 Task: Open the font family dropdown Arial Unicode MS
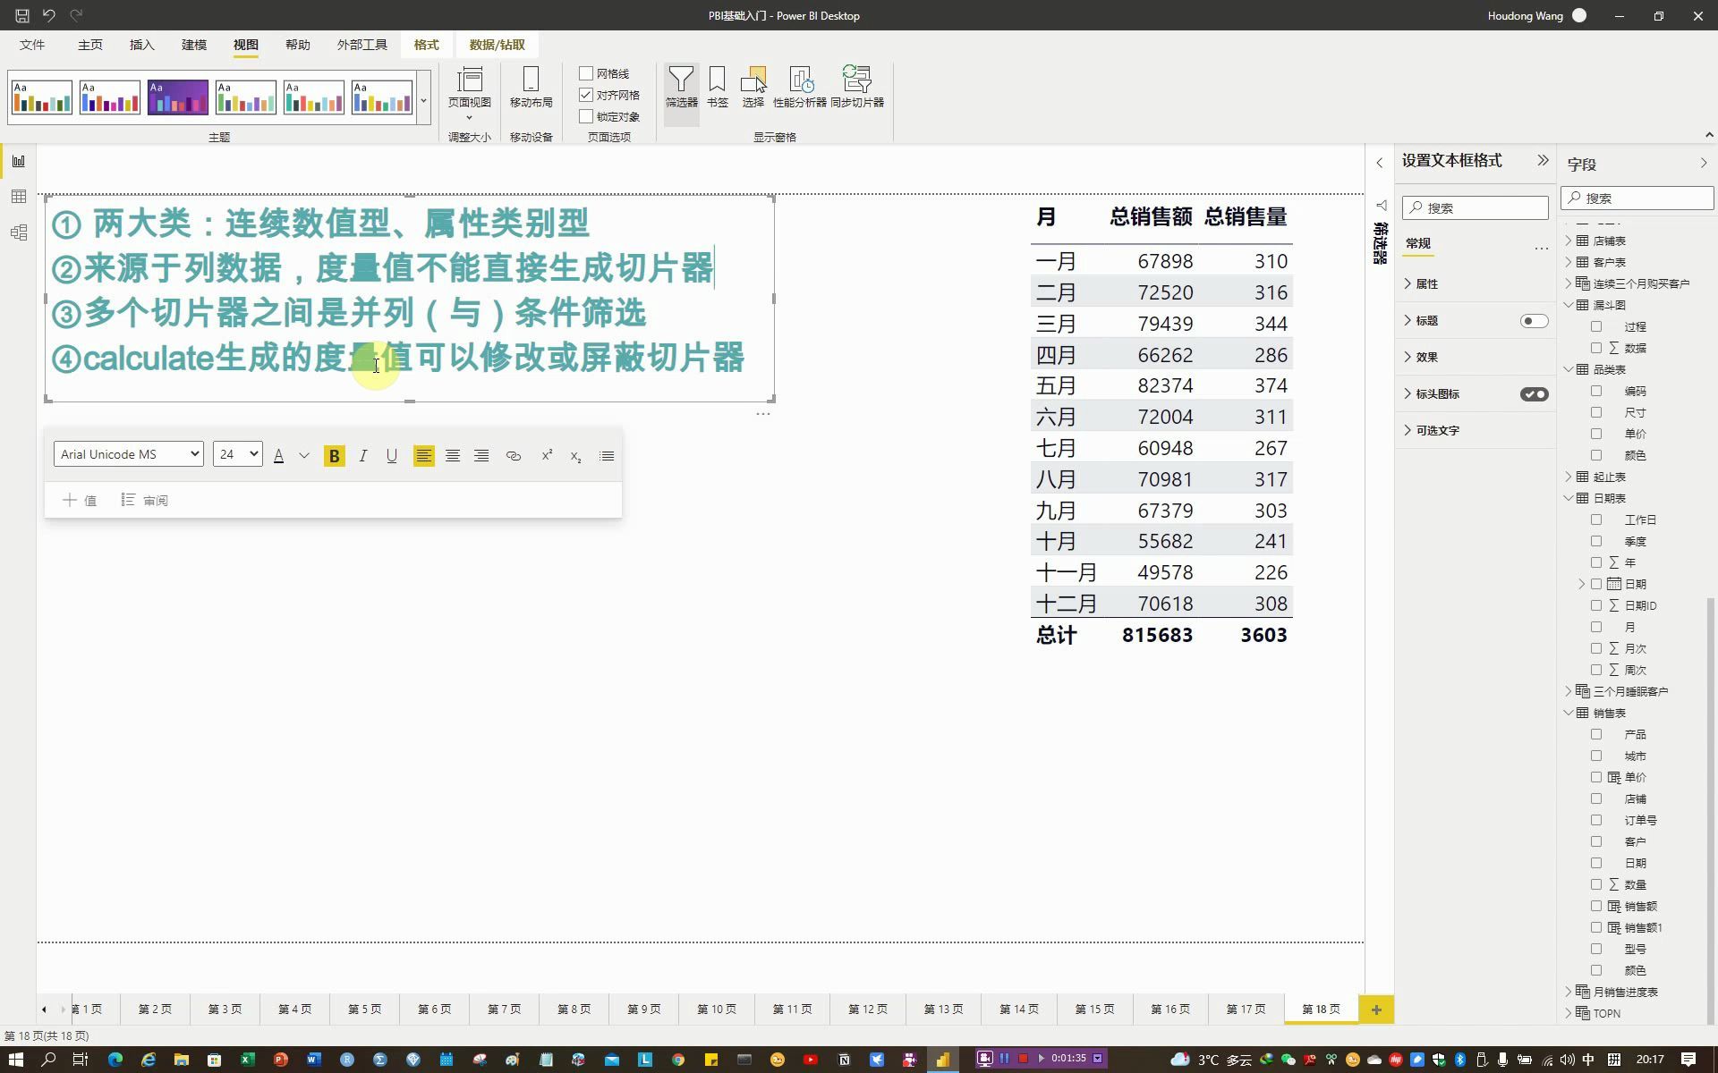[x=129, y=454]
